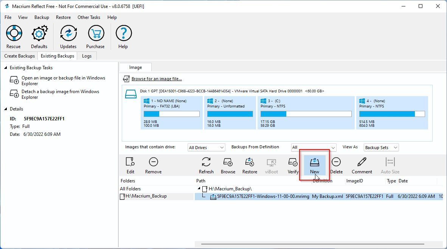
Task: Click the Date column header
Action: tap(403, 181)
